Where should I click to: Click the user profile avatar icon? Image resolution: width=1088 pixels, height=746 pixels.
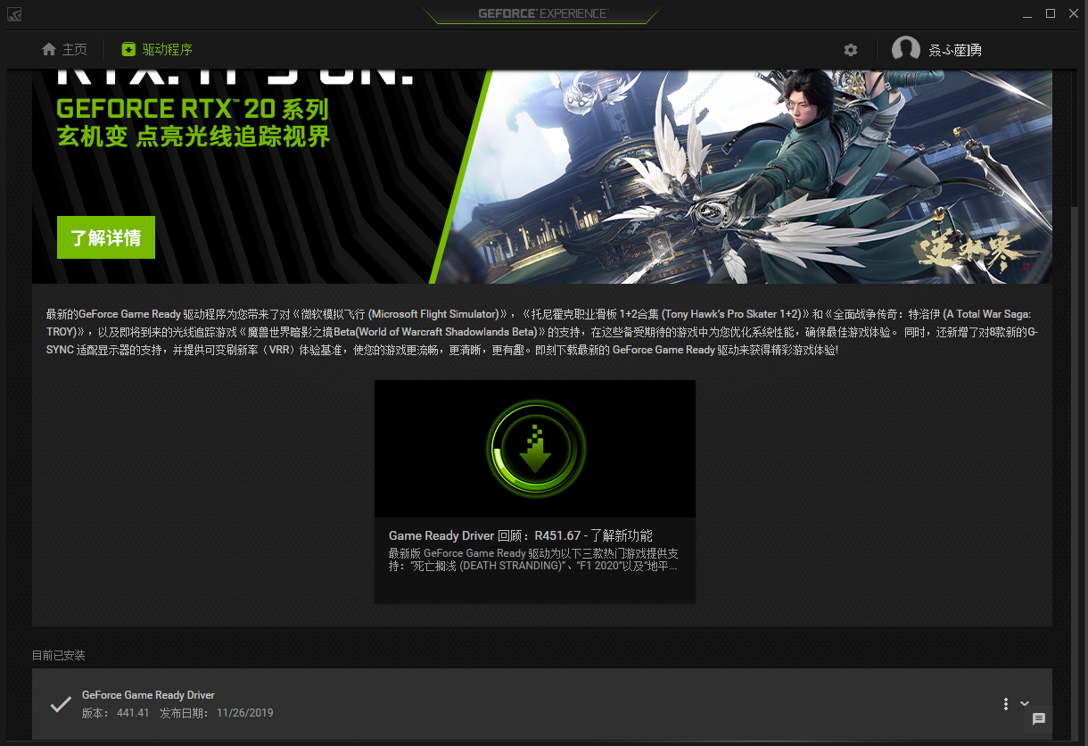tap(906, 49)
